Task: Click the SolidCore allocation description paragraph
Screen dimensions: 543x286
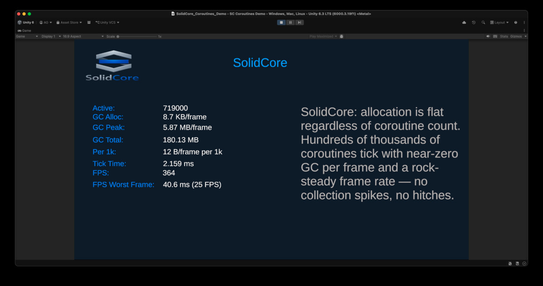Action: point(381,153)
